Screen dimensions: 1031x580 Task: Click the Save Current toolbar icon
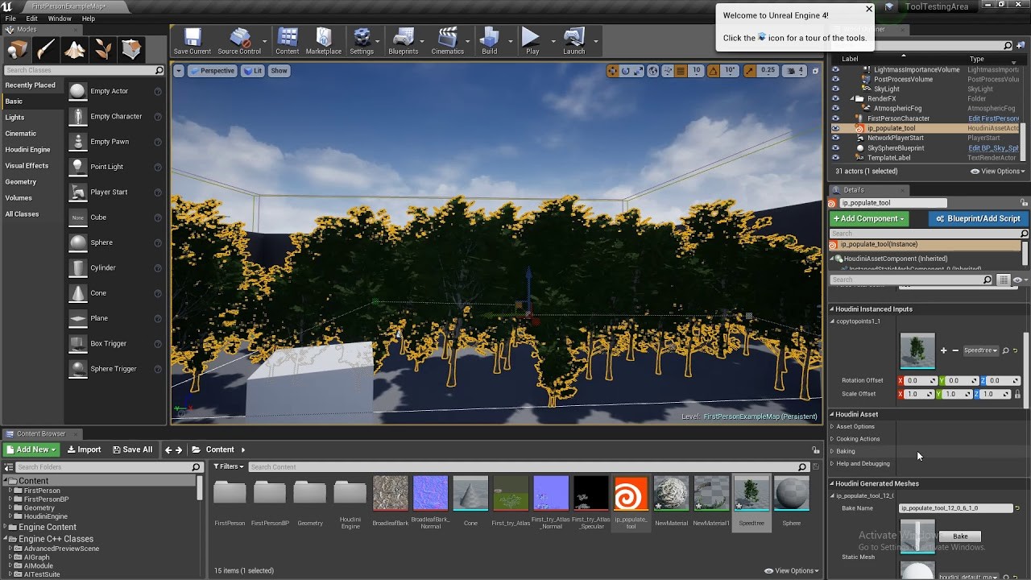point(193,40)
